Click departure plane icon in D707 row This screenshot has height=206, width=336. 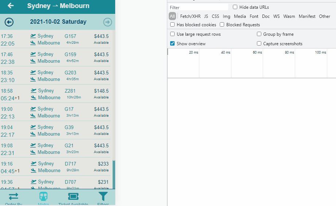coord(34,182)
